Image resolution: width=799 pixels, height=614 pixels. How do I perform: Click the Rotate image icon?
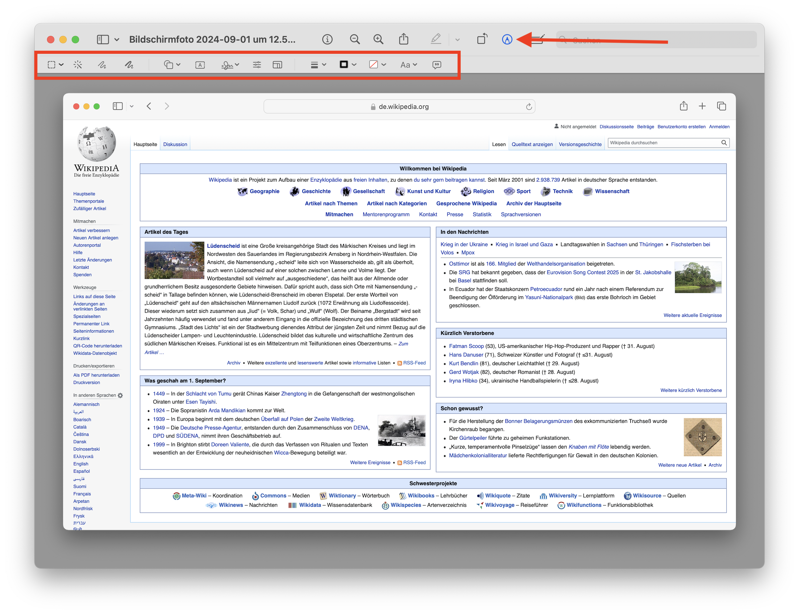point(482,39)
